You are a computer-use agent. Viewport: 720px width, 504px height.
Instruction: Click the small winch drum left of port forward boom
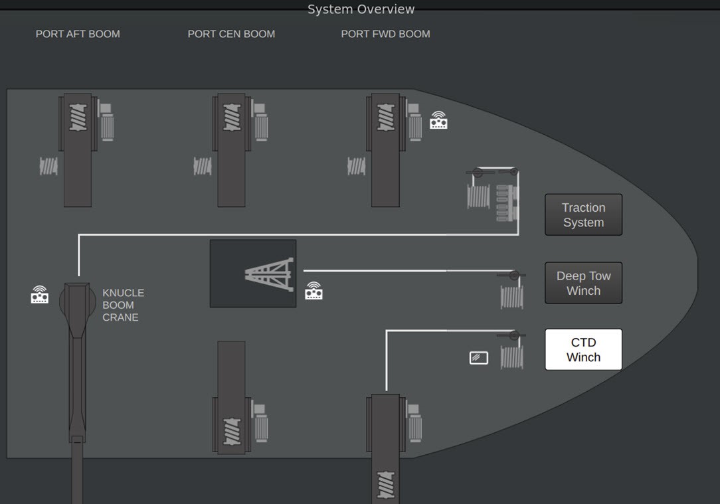[357, 165]
